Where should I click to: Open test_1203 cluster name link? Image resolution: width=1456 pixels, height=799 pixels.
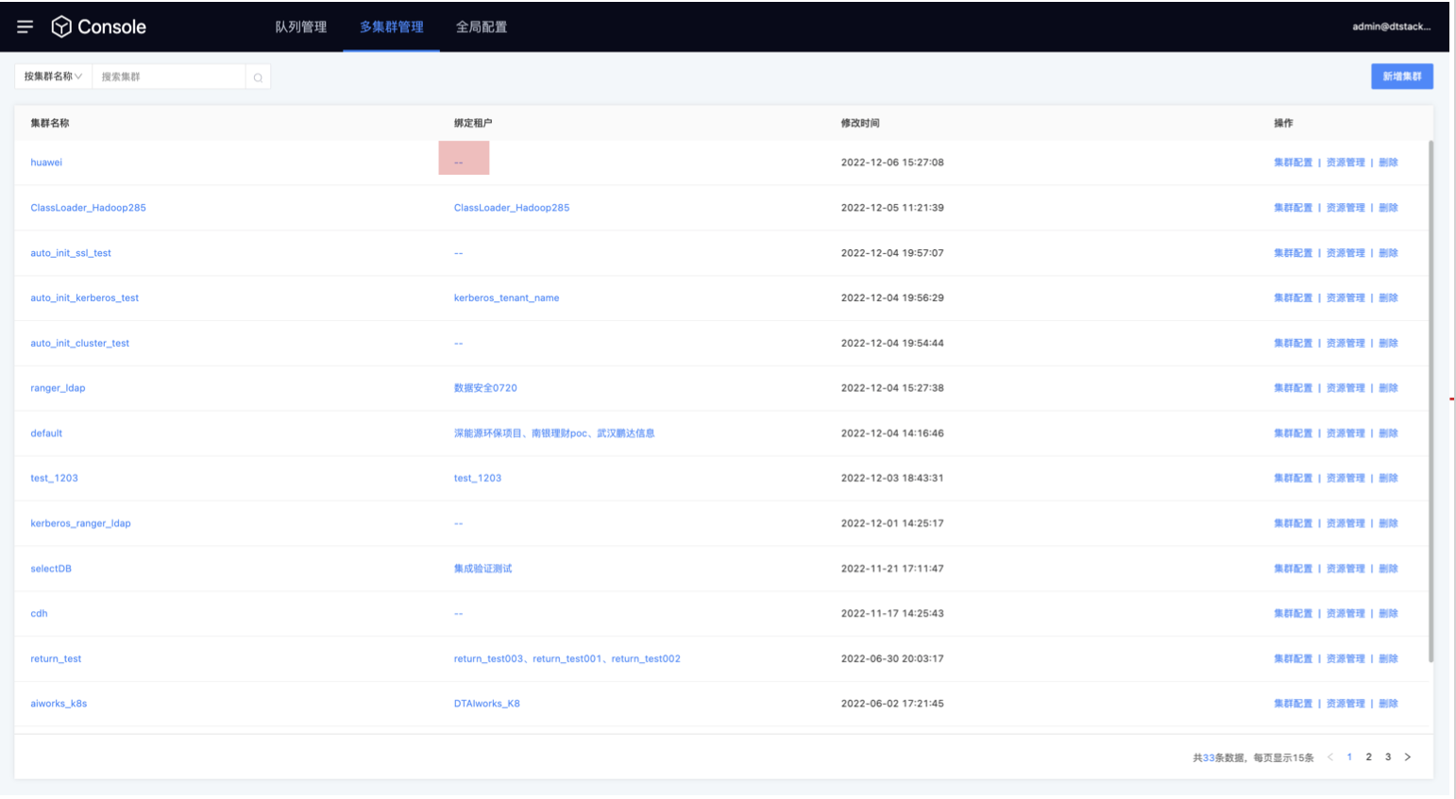[54, 478]
